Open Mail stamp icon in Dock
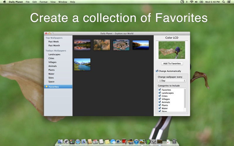The width and height of the screenshot is (234, 146). pos(84,141)
